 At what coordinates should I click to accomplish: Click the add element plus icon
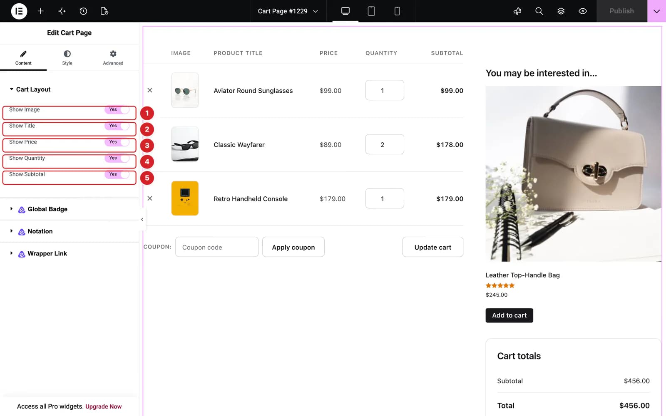click(x=40, y=11)
